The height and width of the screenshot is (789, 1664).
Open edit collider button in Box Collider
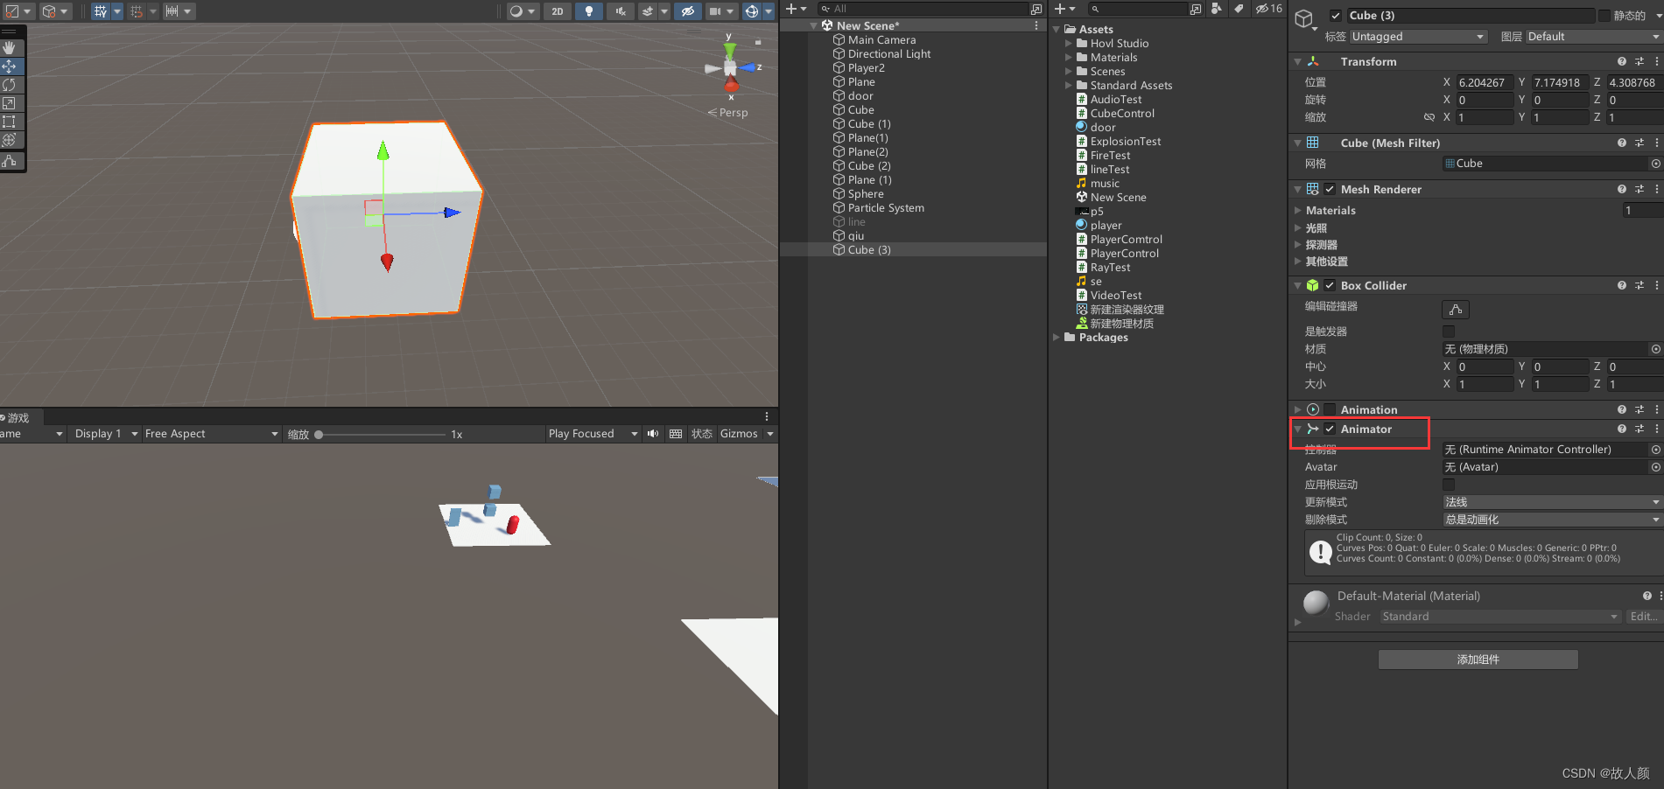[x=1456, y=309]
